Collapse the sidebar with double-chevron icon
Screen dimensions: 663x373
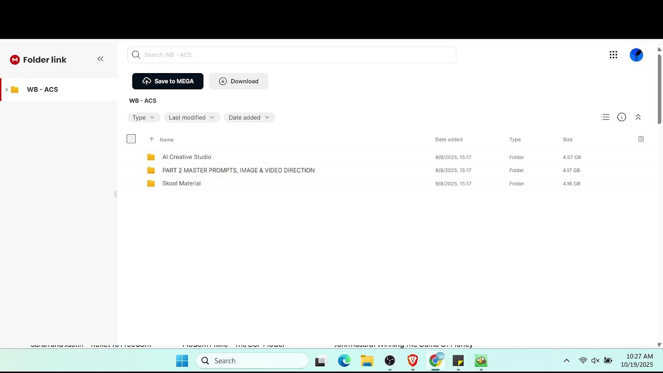(100, 59)
